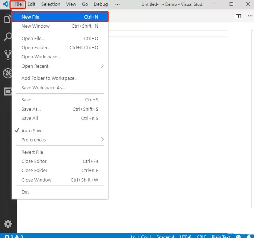Open the Search view icon
The image size is (254, 238).
point(7,37)
